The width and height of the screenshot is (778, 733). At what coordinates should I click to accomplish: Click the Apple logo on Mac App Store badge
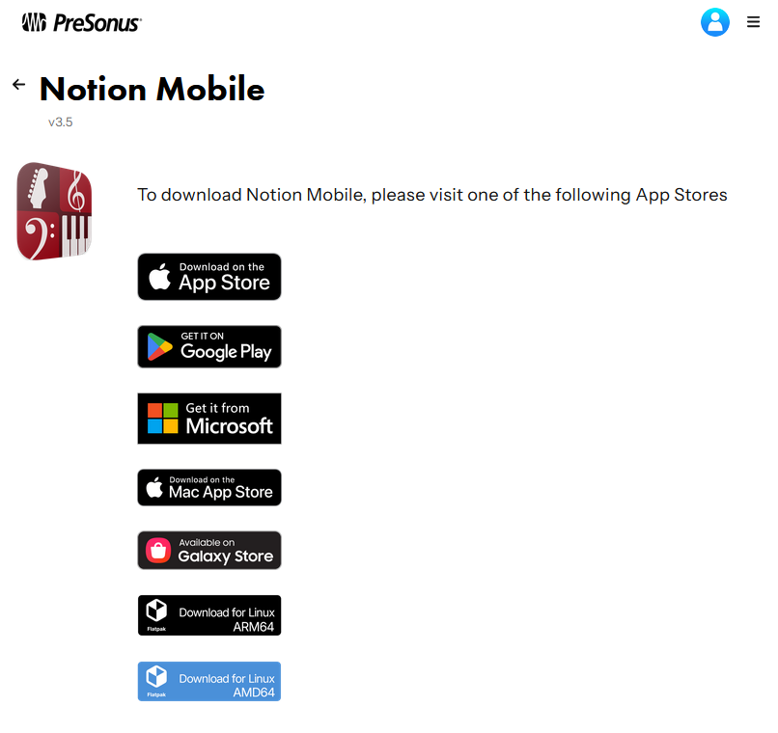click(x=154, y=487)
